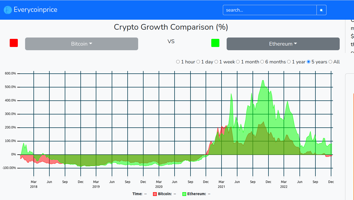Click the 600.0% y-axis label
The height and width of the screenshot is (200, 354).
pyautogui.click(x=11, y=73)
